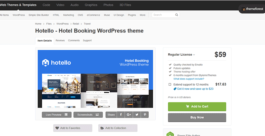The width and height of the screenshot is (265, 136).
Task: Open Graphics in top navigation
Action: pos(91,5)
